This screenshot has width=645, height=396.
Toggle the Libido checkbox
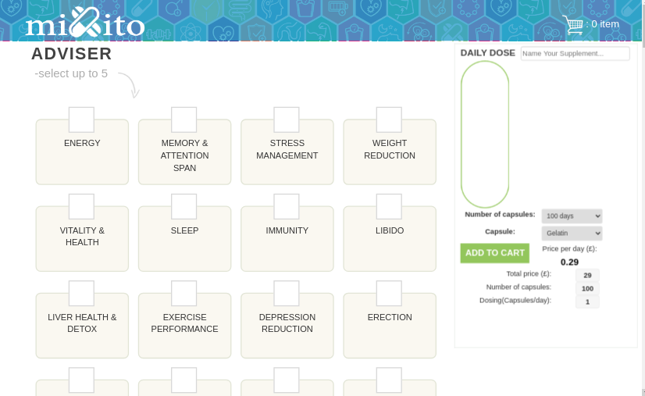389,206
